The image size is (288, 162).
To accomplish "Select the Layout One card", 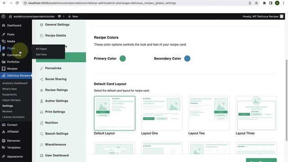I will [x=162, y=113].
